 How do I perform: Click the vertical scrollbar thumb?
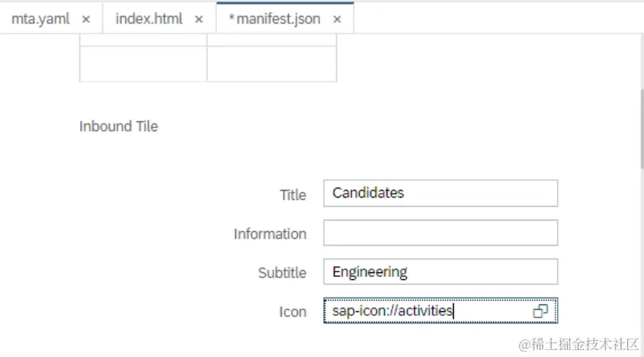pyautogui.click(x=640, y=130)
